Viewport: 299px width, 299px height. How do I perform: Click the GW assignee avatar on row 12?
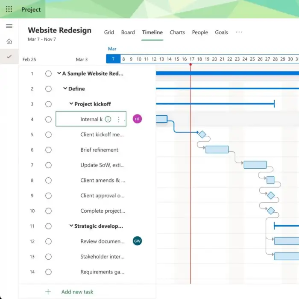click(x=137, y=241)
